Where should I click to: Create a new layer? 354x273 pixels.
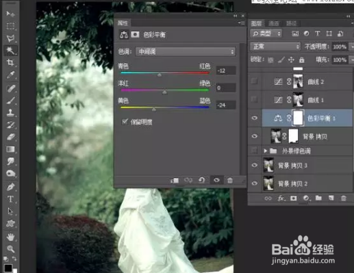[x=331, y=198]
